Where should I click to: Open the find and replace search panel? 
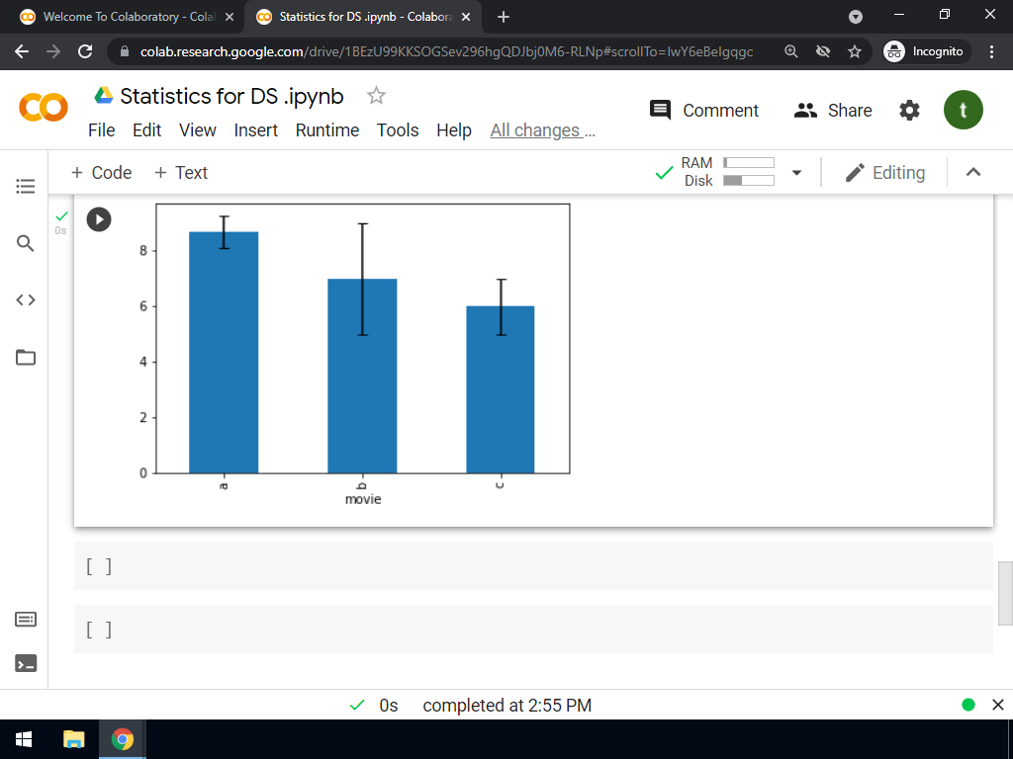tap(25, 243)
